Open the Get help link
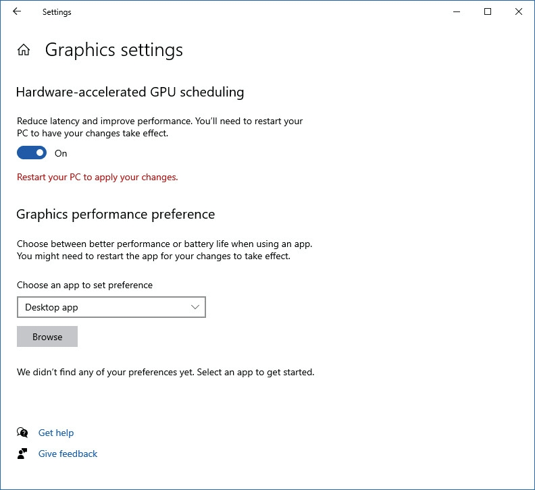This screenshot has height=490, width=535. (56, 433)
